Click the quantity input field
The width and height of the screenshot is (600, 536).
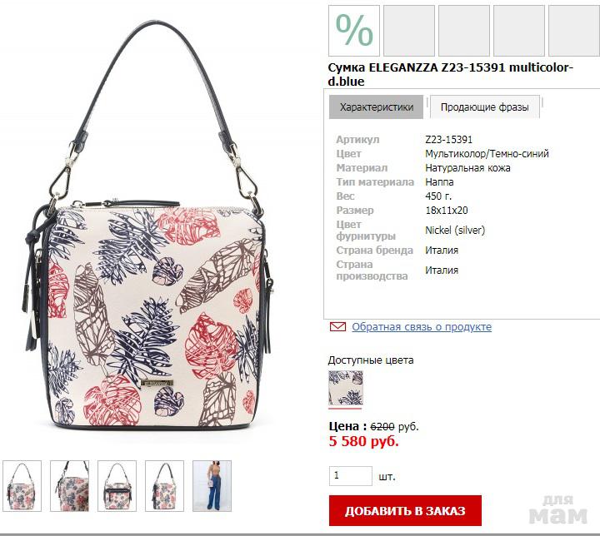tap(351, 476)
